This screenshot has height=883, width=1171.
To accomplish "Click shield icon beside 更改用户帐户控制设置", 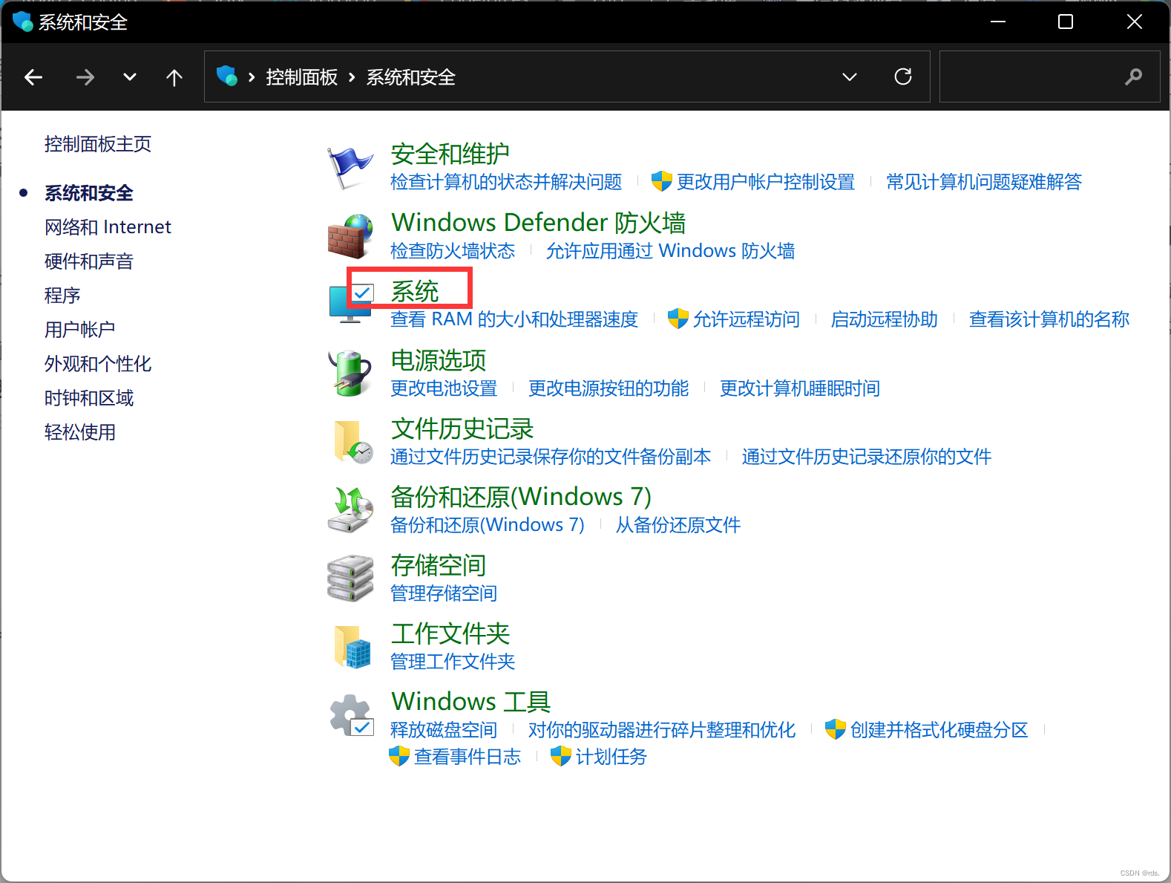I will pyautogui.click(x=662, y=181).
